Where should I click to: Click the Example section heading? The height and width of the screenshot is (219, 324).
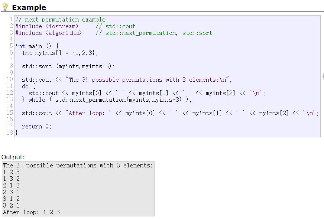coord(29,7)
